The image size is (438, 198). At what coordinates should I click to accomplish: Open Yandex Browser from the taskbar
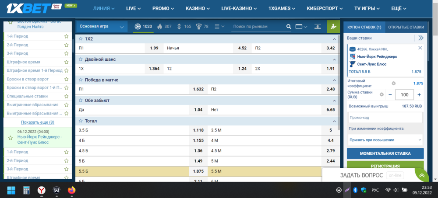42,191
